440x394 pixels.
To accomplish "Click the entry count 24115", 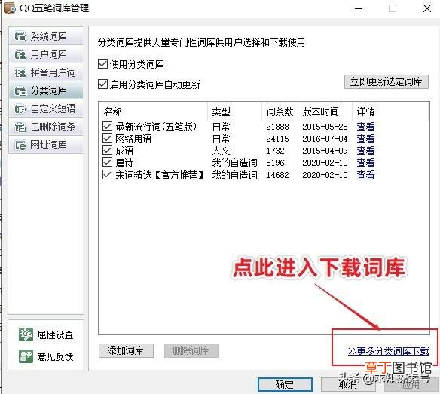I will point(277,139).
